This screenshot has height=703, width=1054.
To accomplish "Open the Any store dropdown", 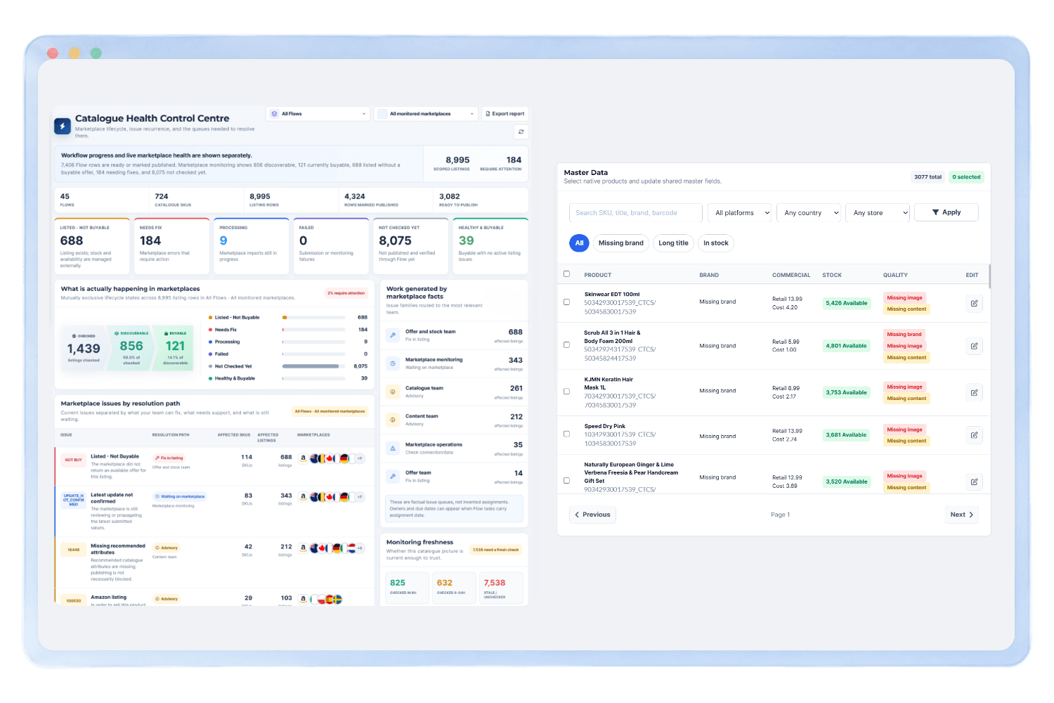I will pyautogui.click(x=878, y=213).
